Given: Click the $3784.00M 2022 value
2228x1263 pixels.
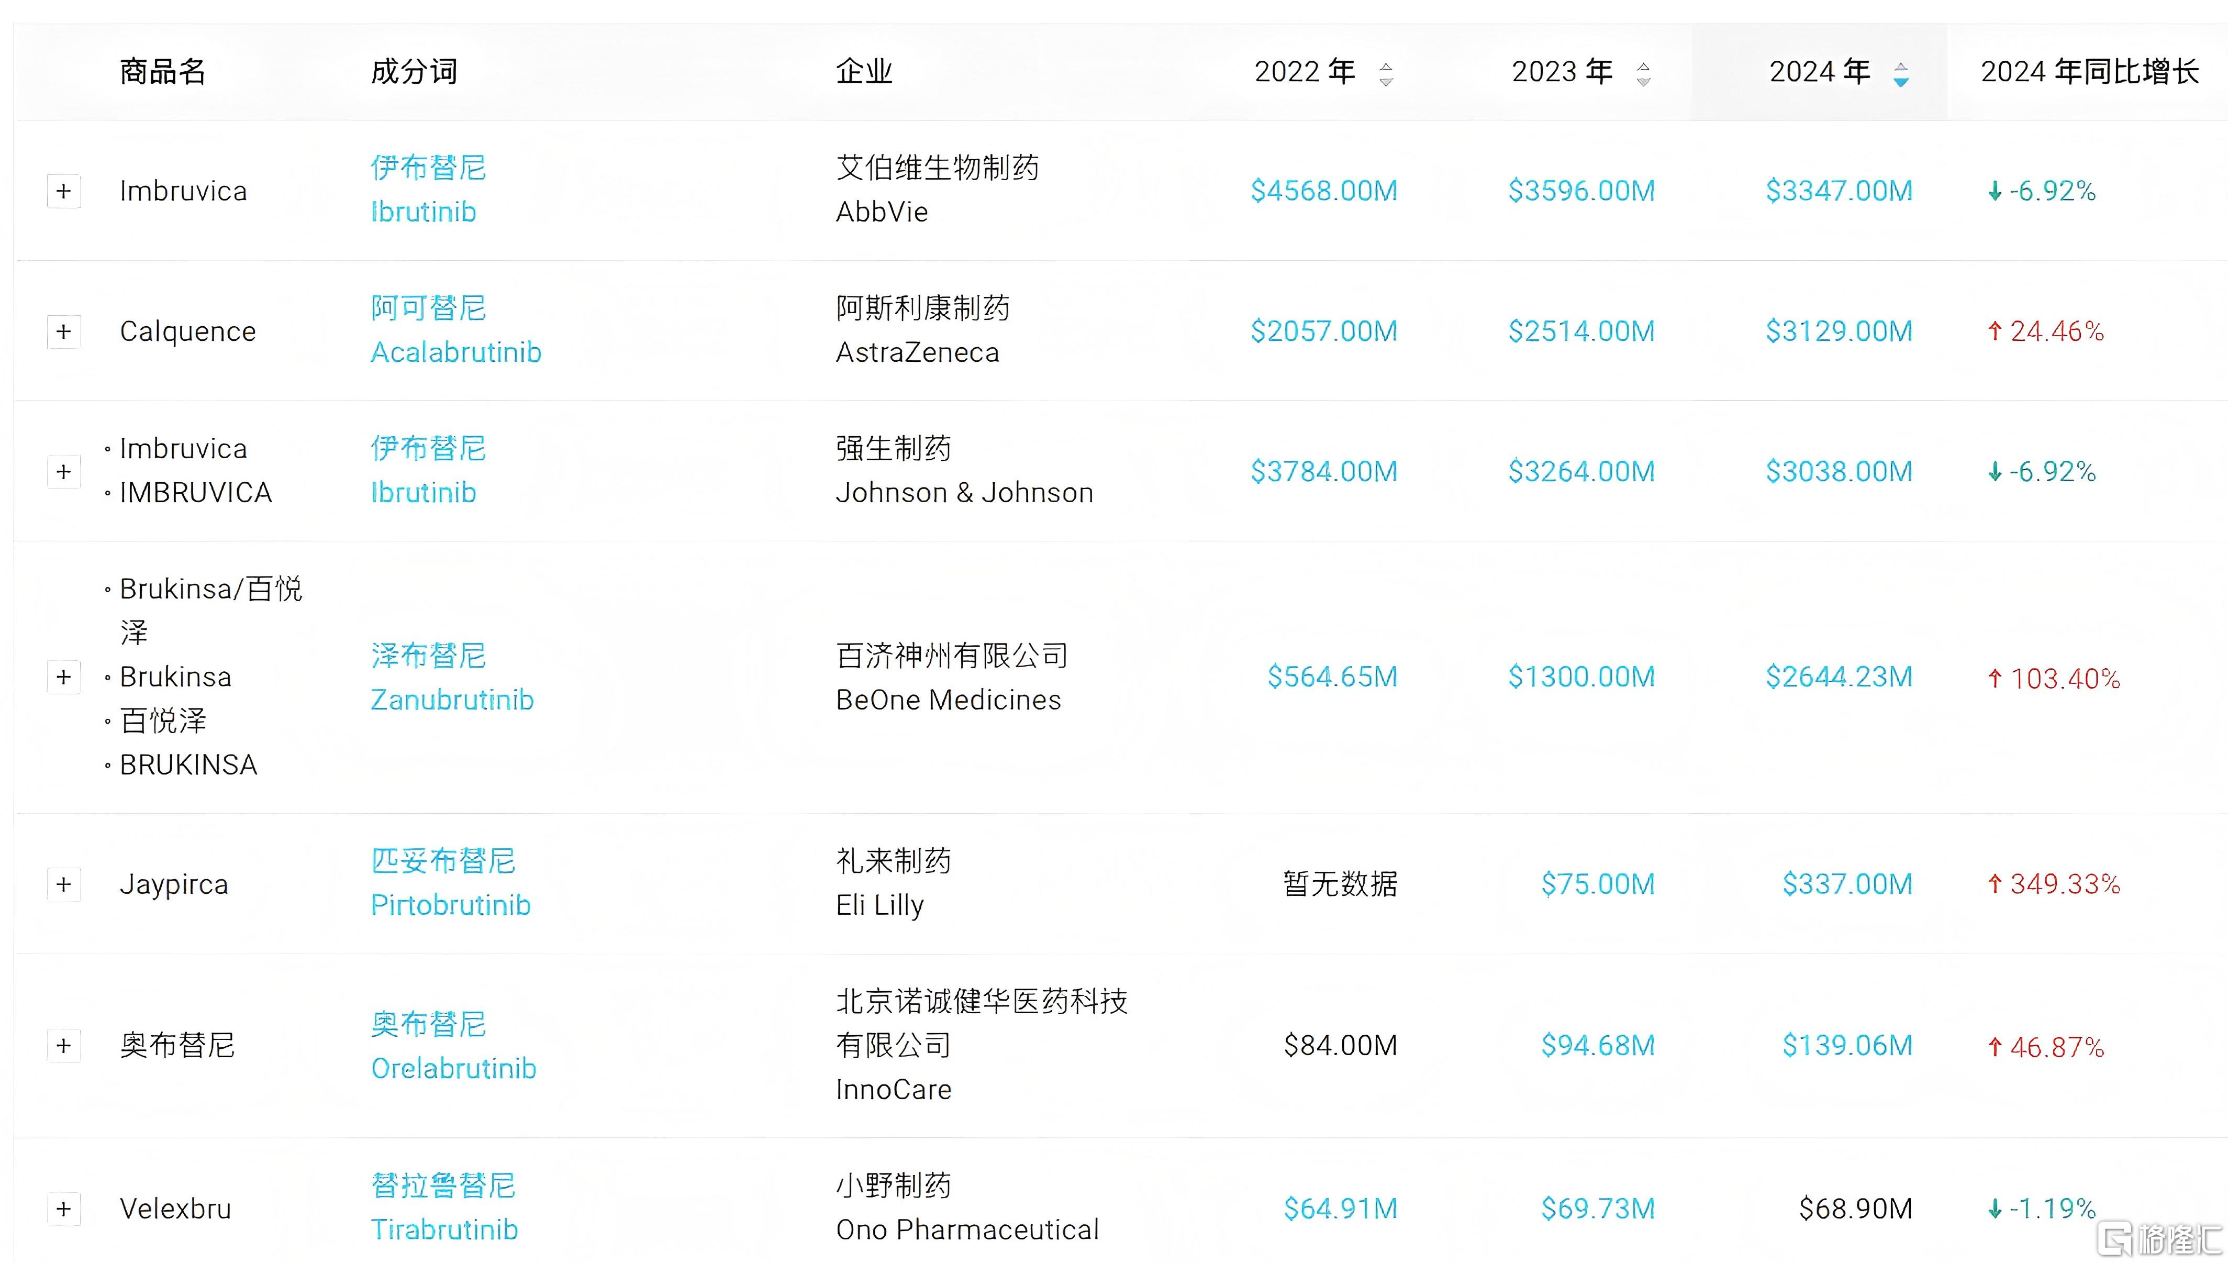Looking at the screenshot, I should pos(1324,472).
